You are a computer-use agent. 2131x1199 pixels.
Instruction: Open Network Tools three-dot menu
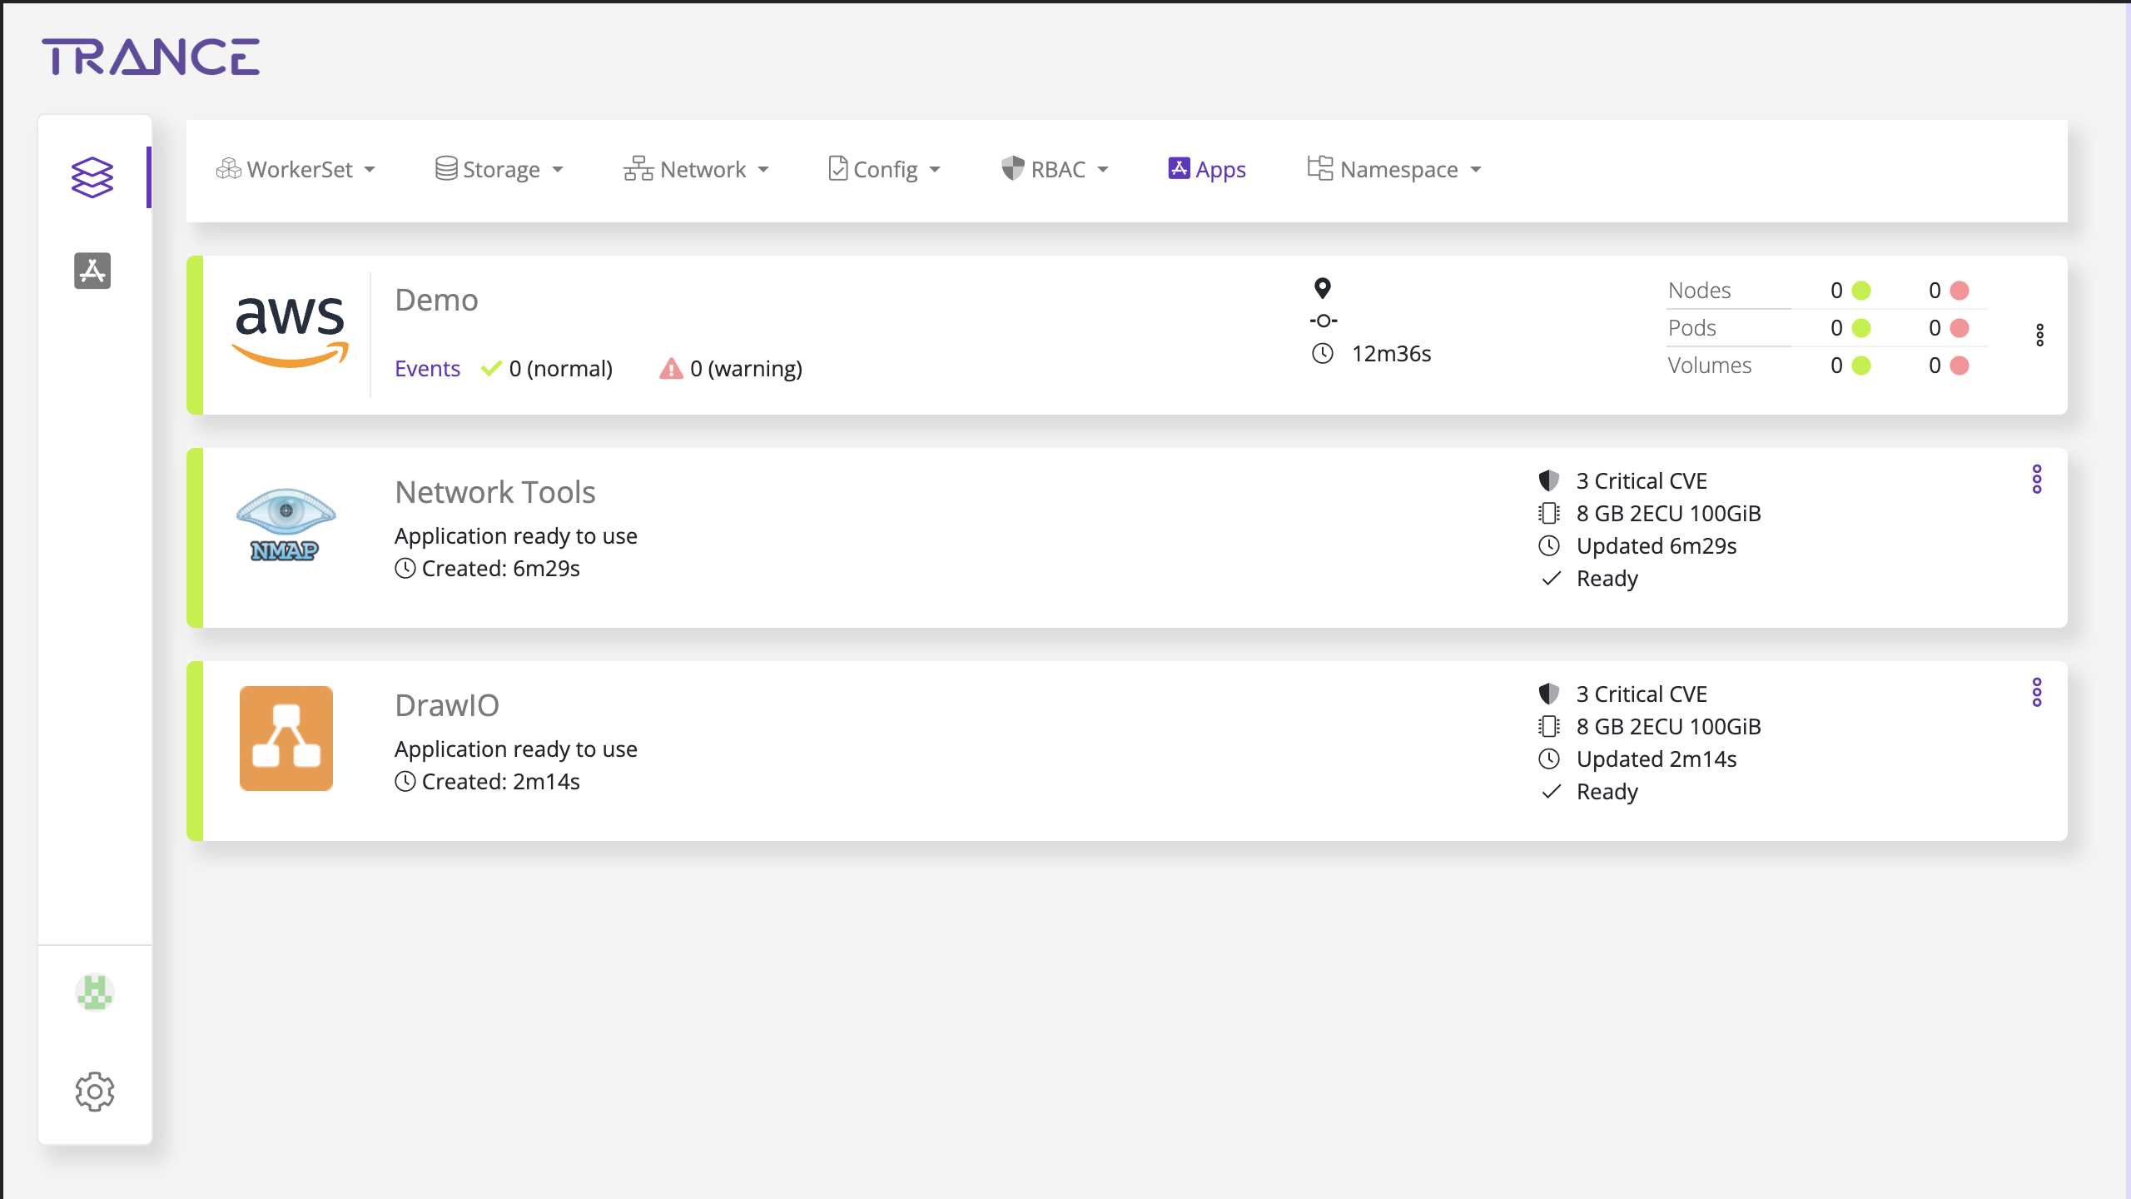click(x=2036, y=480)
